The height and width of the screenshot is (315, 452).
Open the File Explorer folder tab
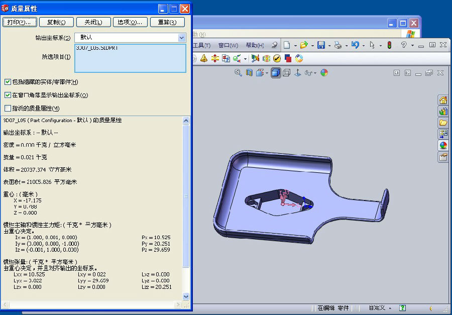click(443, 123)
